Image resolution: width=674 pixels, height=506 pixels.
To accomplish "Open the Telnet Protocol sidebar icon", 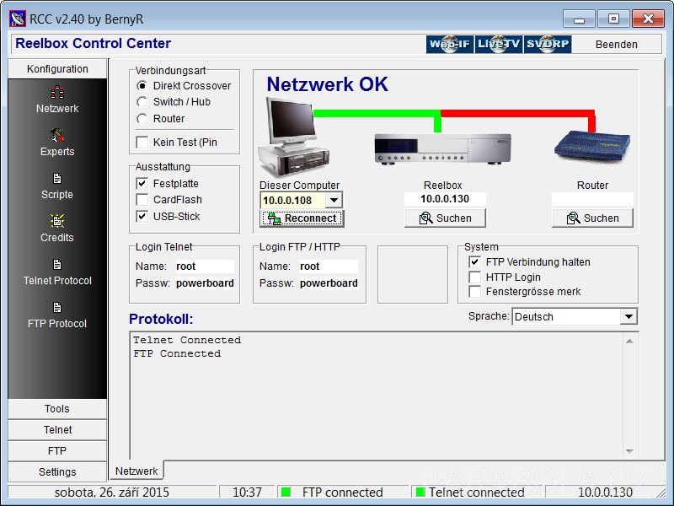I will click(57, 264).
